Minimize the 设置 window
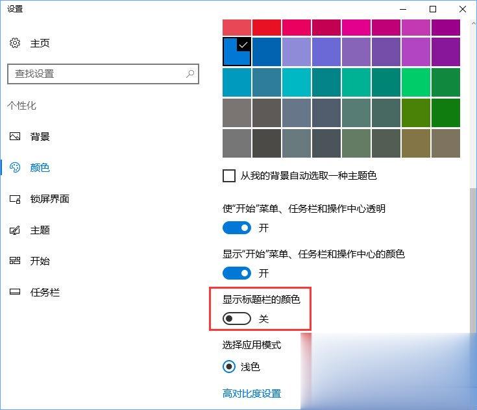The image size is (477, 410). coord(403,9)
